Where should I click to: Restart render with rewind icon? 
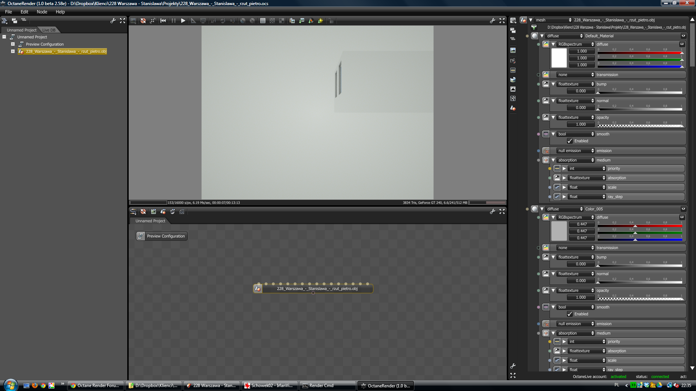point(163,21)
